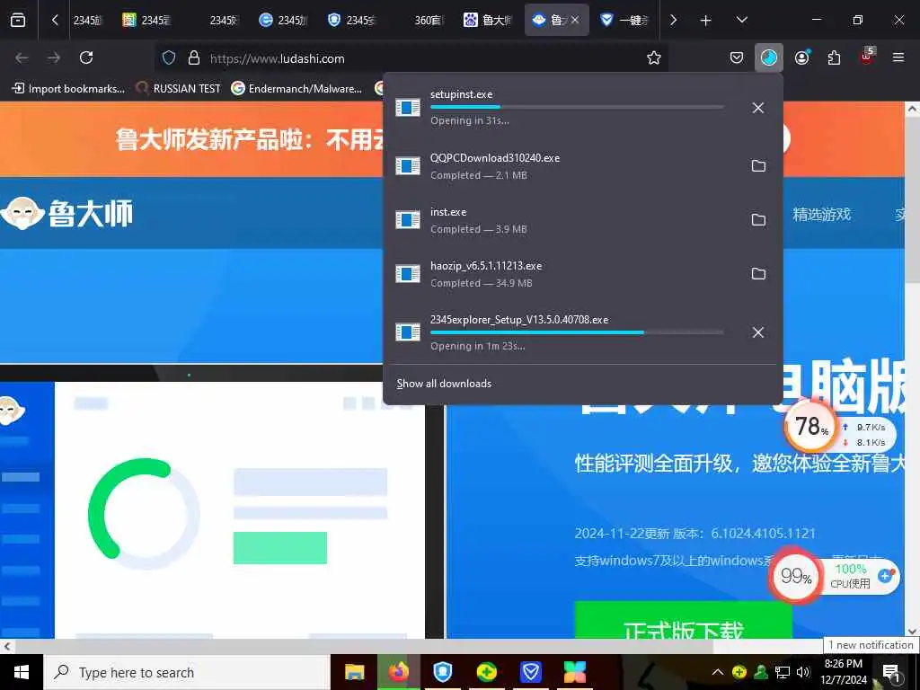Show haozip_v6.5.1.11213.exe in folder
This screenshot has height=690, width=920.
pos(758,274)
